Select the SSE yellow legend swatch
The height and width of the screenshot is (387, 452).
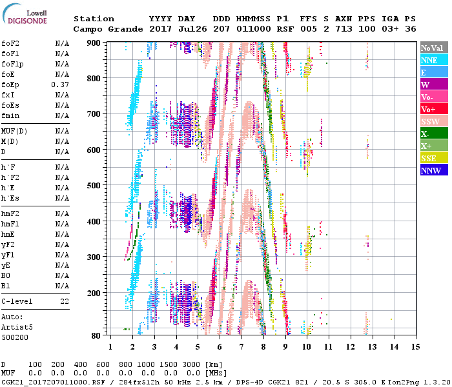433,159
